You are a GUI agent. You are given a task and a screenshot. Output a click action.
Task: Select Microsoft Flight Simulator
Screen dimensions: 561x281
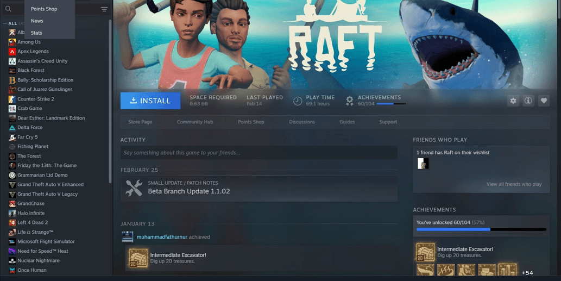pyautogui.click(x=46, y=242)
